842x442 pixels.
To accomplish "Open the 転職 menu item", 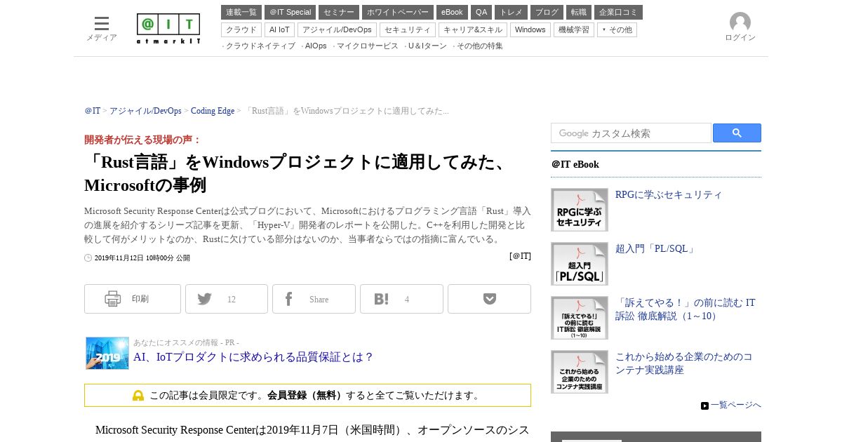I will tap(579, 13).
